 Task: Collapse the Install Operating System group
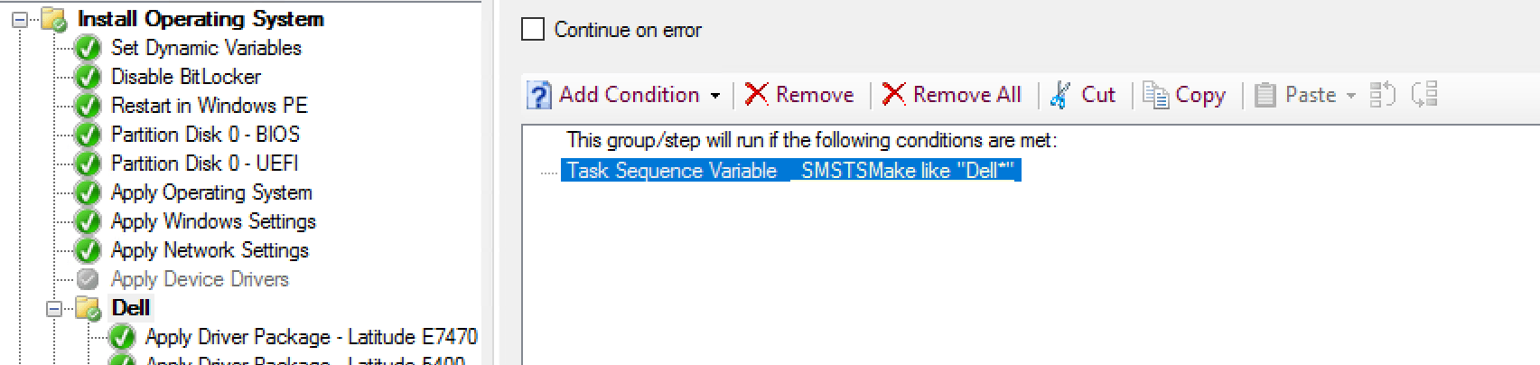click(20, 19)
